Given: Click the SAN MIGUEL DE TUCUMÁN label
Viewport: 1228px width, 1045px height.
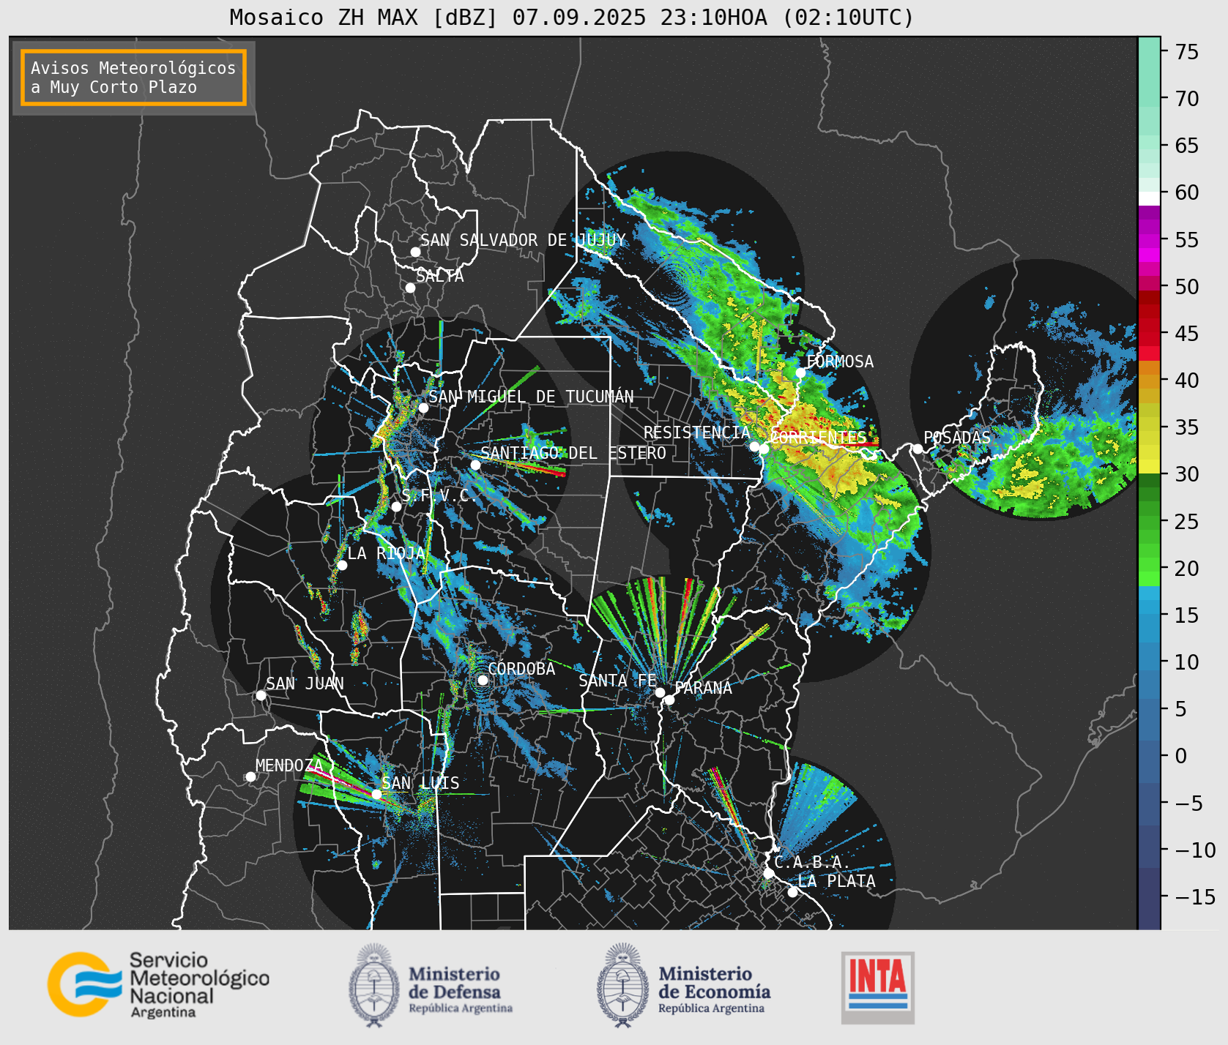Looking at the screenshot, I should pyautogui.click(x=531, y=397).
